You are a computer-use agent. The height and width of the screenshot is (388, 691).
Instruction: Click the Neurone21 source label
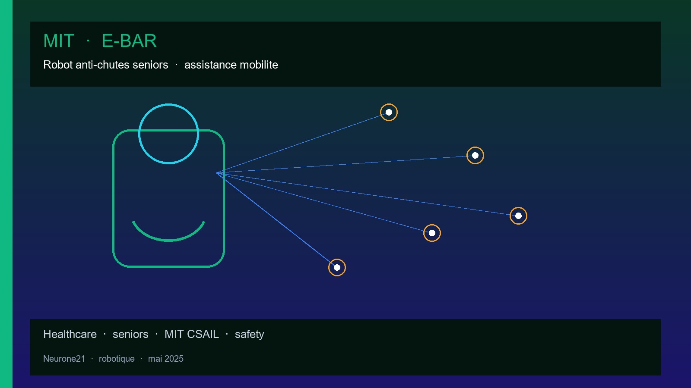(64, 359)
